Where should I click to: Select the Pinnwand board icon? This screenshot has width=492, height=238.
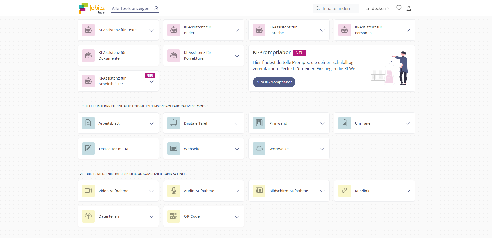(x=259, y=123)
